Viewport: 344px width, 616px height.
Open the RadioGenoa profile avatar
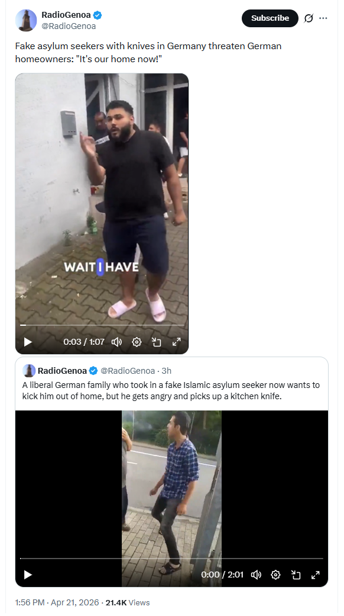point(26,20)
